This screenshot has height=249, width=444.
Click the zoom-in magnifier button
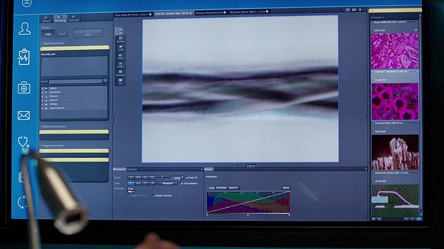click(152, 177)
